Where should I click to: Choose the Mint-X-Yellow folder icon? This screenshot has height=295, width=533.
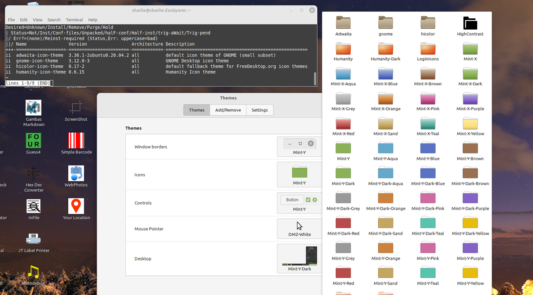click(470, 126)
